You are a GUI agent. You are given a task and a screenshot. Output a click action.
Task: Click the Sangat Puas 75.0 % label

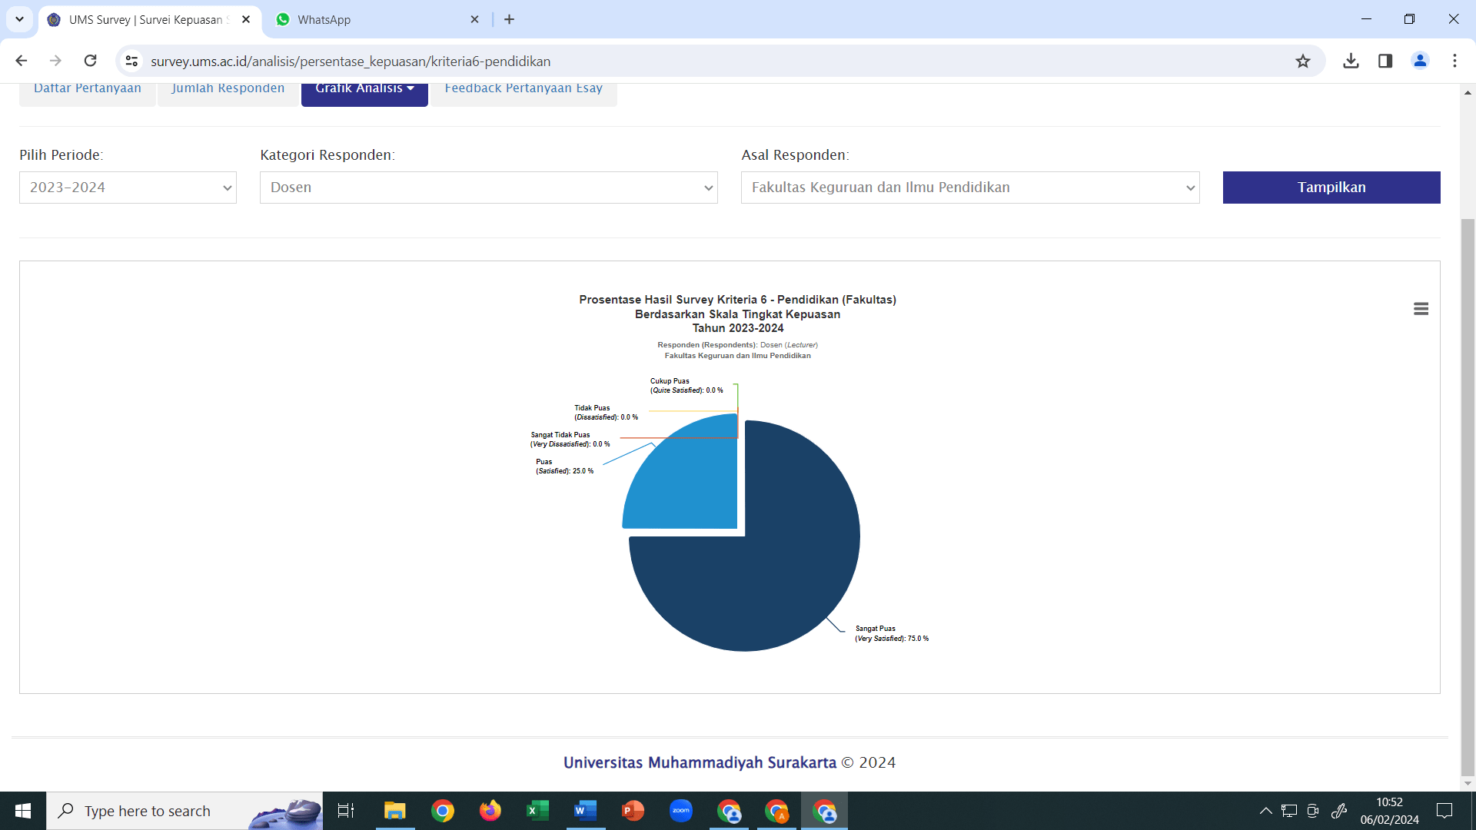(x=892, y=633)
